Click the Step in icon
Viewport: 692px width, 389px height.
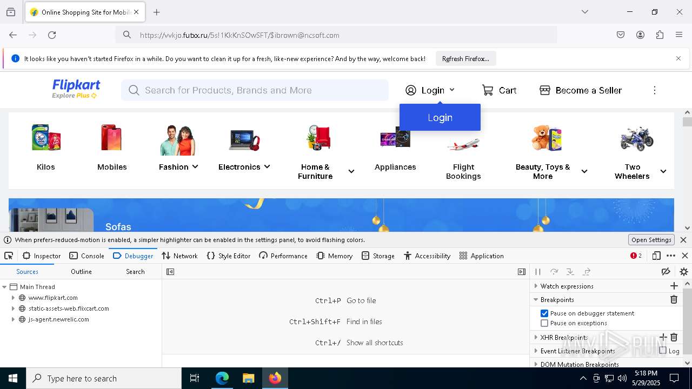[570, 272]
